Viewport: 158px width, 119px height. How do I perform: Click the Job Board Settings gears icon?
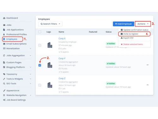coord(4,100)
